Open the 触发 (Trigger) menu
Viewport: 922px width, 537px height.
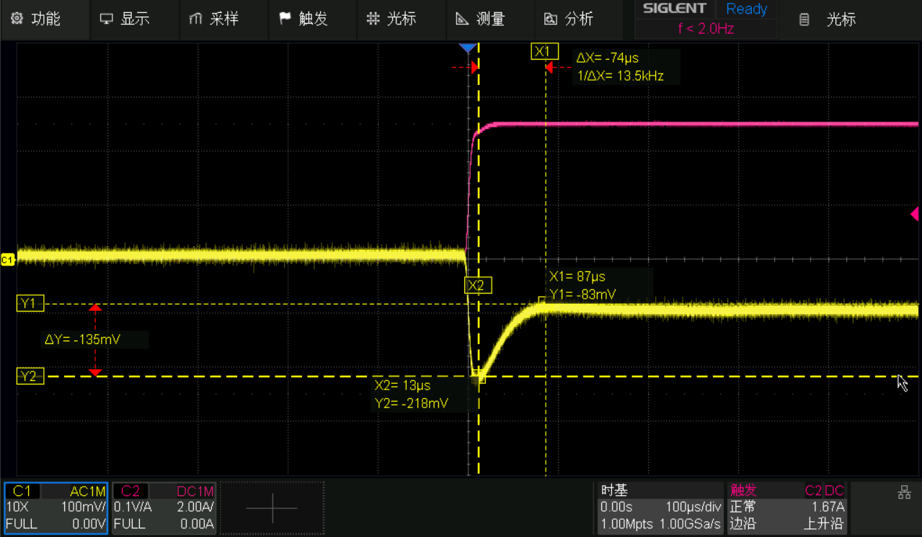304,19
